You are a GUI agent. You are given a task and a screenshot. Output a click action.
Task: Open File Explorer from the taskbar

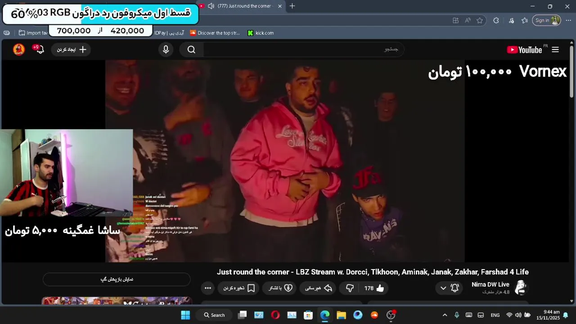pyautogui.click(x=341, y=315)
